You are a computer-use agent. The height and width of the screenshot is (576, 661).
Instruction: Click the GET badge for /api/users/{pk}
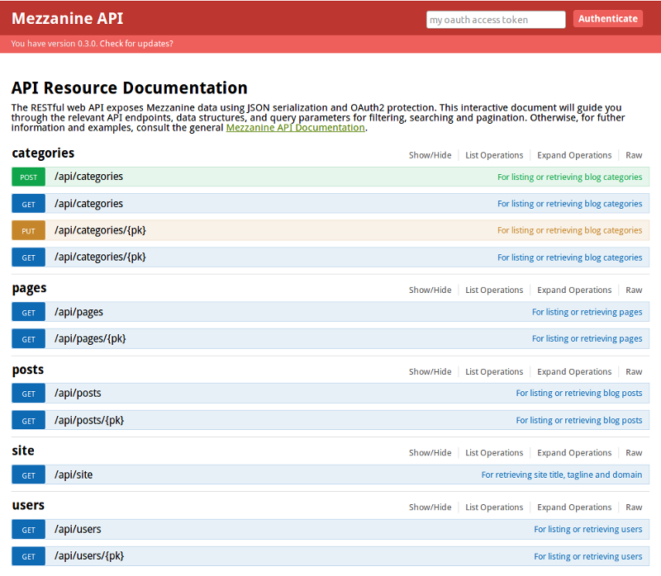28,557
